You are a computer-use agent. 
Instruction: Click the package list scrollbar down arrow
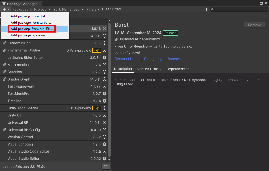(x=109, y=160)
